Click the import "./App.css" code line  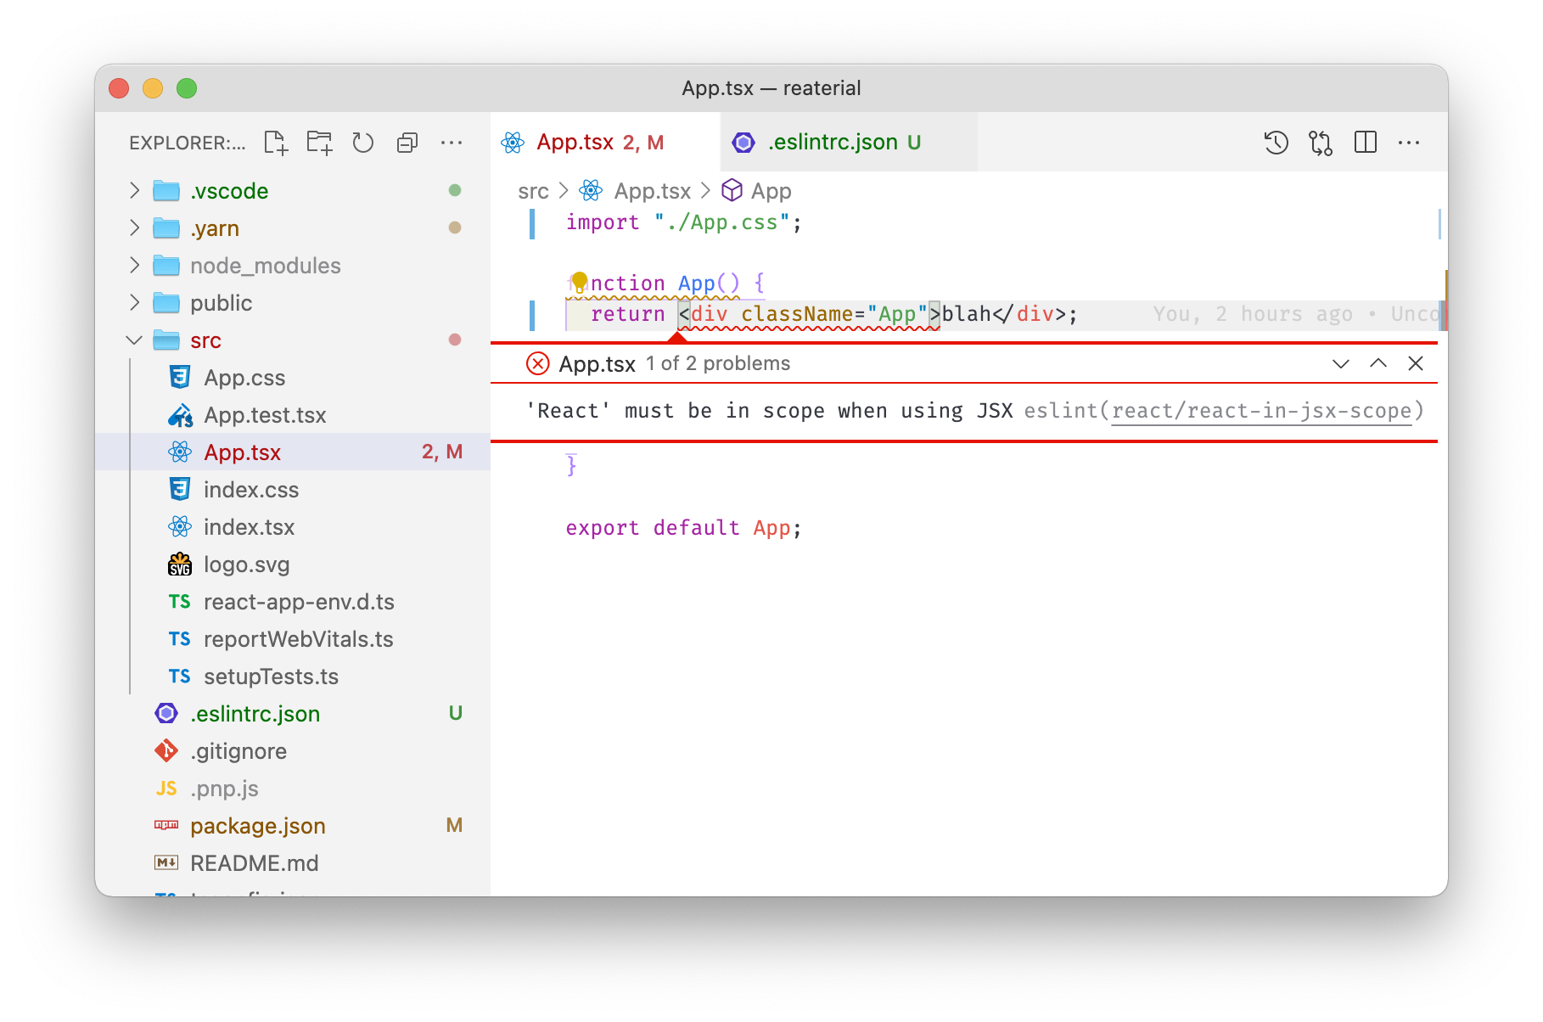pyautogui.click(x=683, y=222)
